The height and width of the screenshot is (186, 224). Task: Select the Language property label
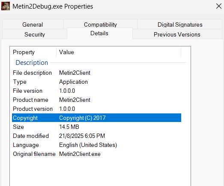coord(26,145)
